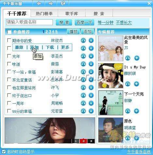The width and height of the screenshot is (153, 155).
Task: Open the 不想长大 link
Action: point(124,23)
